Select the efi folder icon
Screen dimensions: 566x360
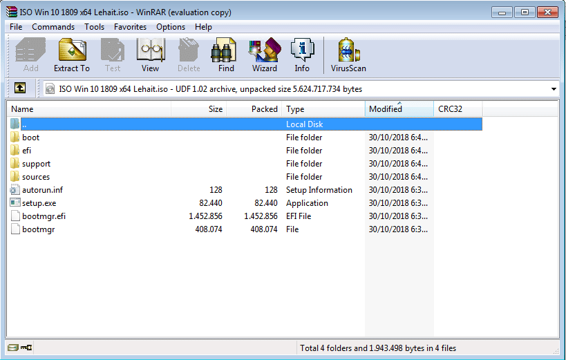point(15,150)
